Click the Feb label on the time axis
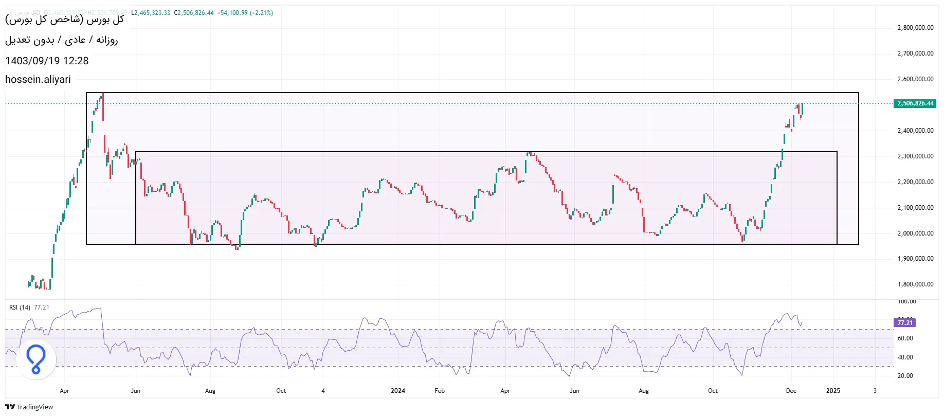This screenshot has width=944, height=416. tap(440, 391)
